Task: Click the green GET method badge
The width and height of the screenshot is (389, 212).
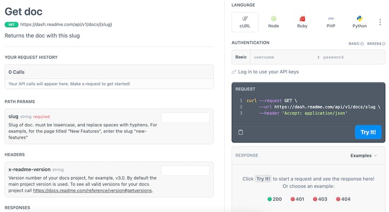Action: 11,24
